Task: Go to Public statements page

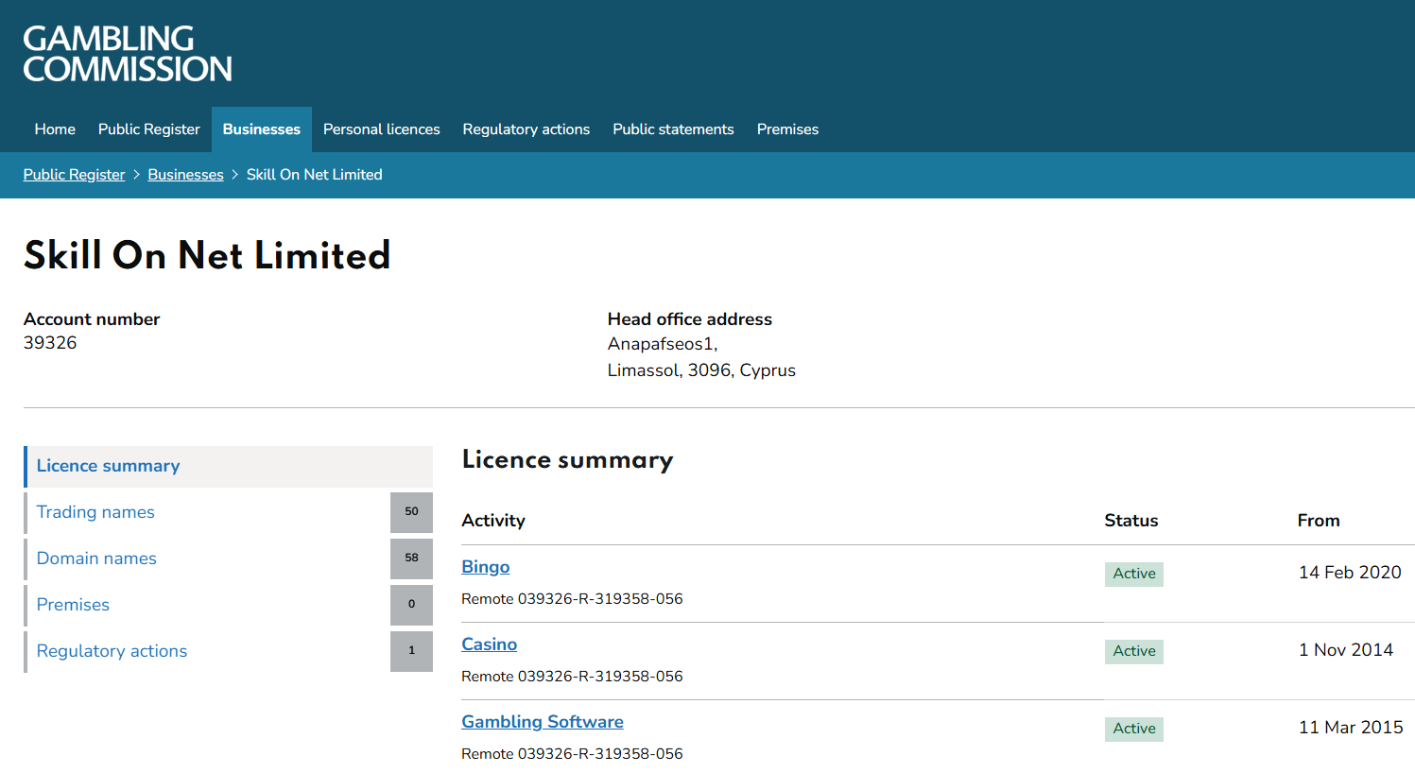Action: coord(673,129)
